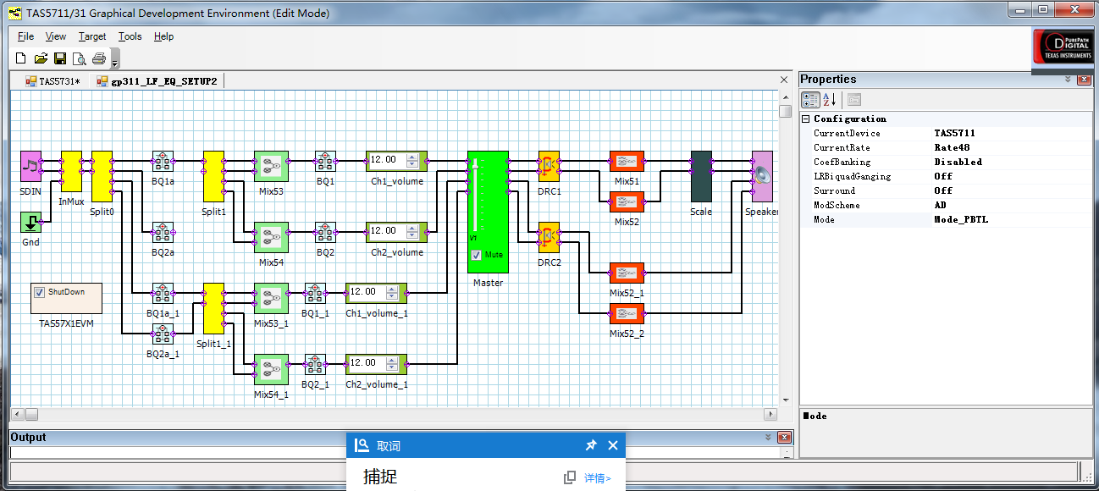This screenshot has width=1099, height=491.
Task: Collapse the Configuration property group
Action: click(x=806, y=119)
